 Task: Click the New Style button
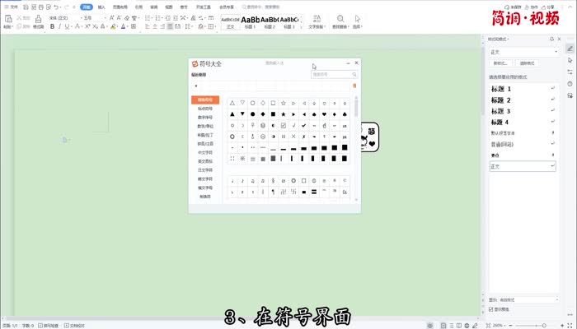(500, 63)
